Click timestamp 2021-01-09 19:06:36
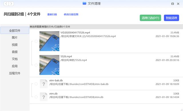 167,36
